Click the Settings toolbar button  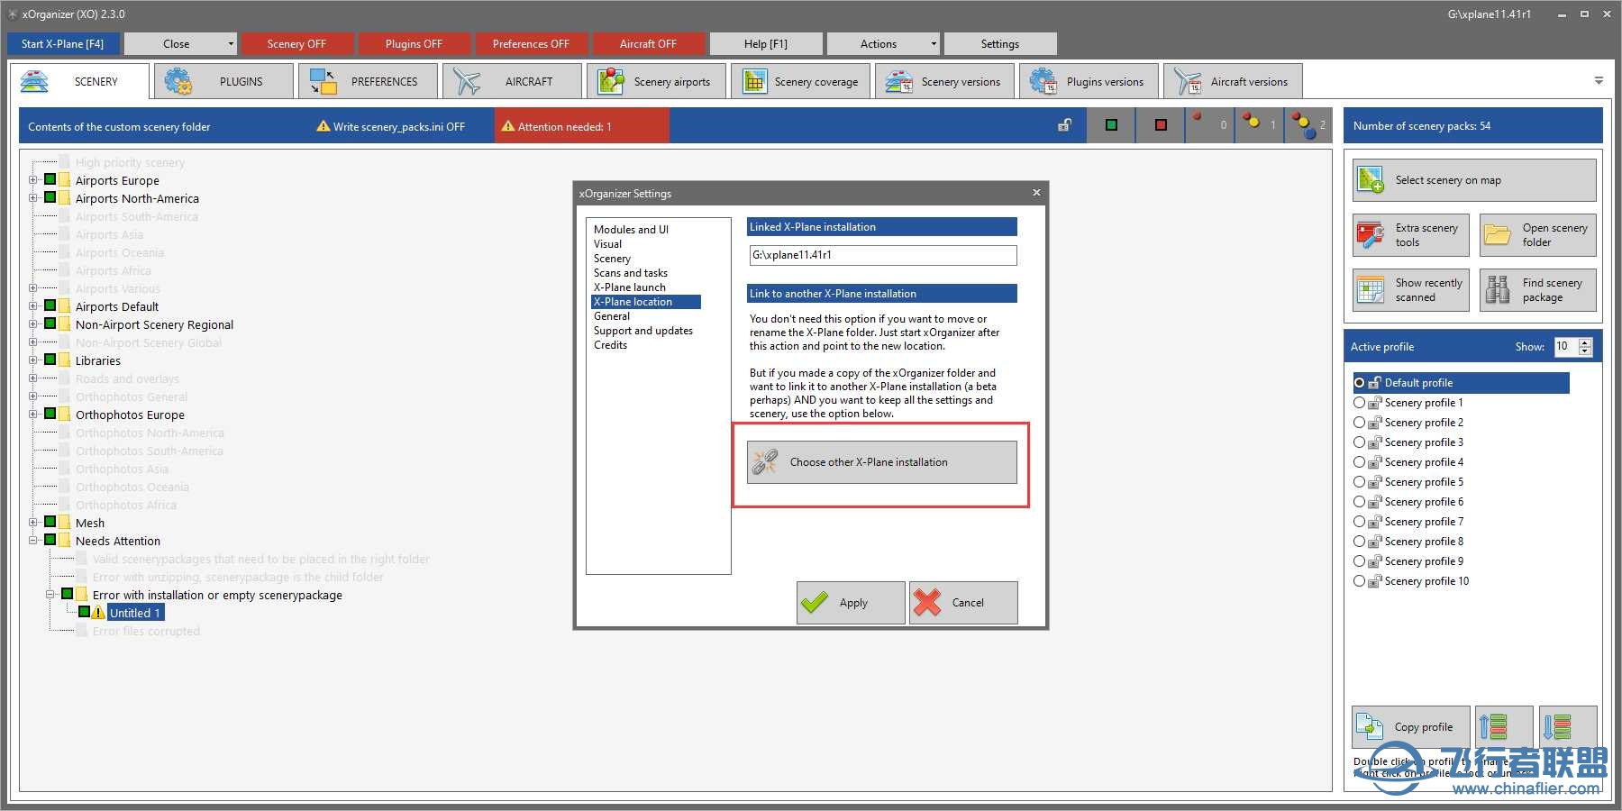click(x=1000, y=44)
